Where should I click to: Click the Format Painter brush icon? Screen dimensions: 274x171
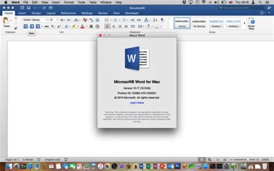[x=16, y=28]
